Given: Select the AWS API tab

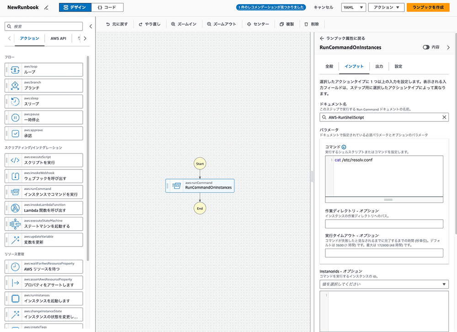Looking at the screenshot, I should click(58, 38).
